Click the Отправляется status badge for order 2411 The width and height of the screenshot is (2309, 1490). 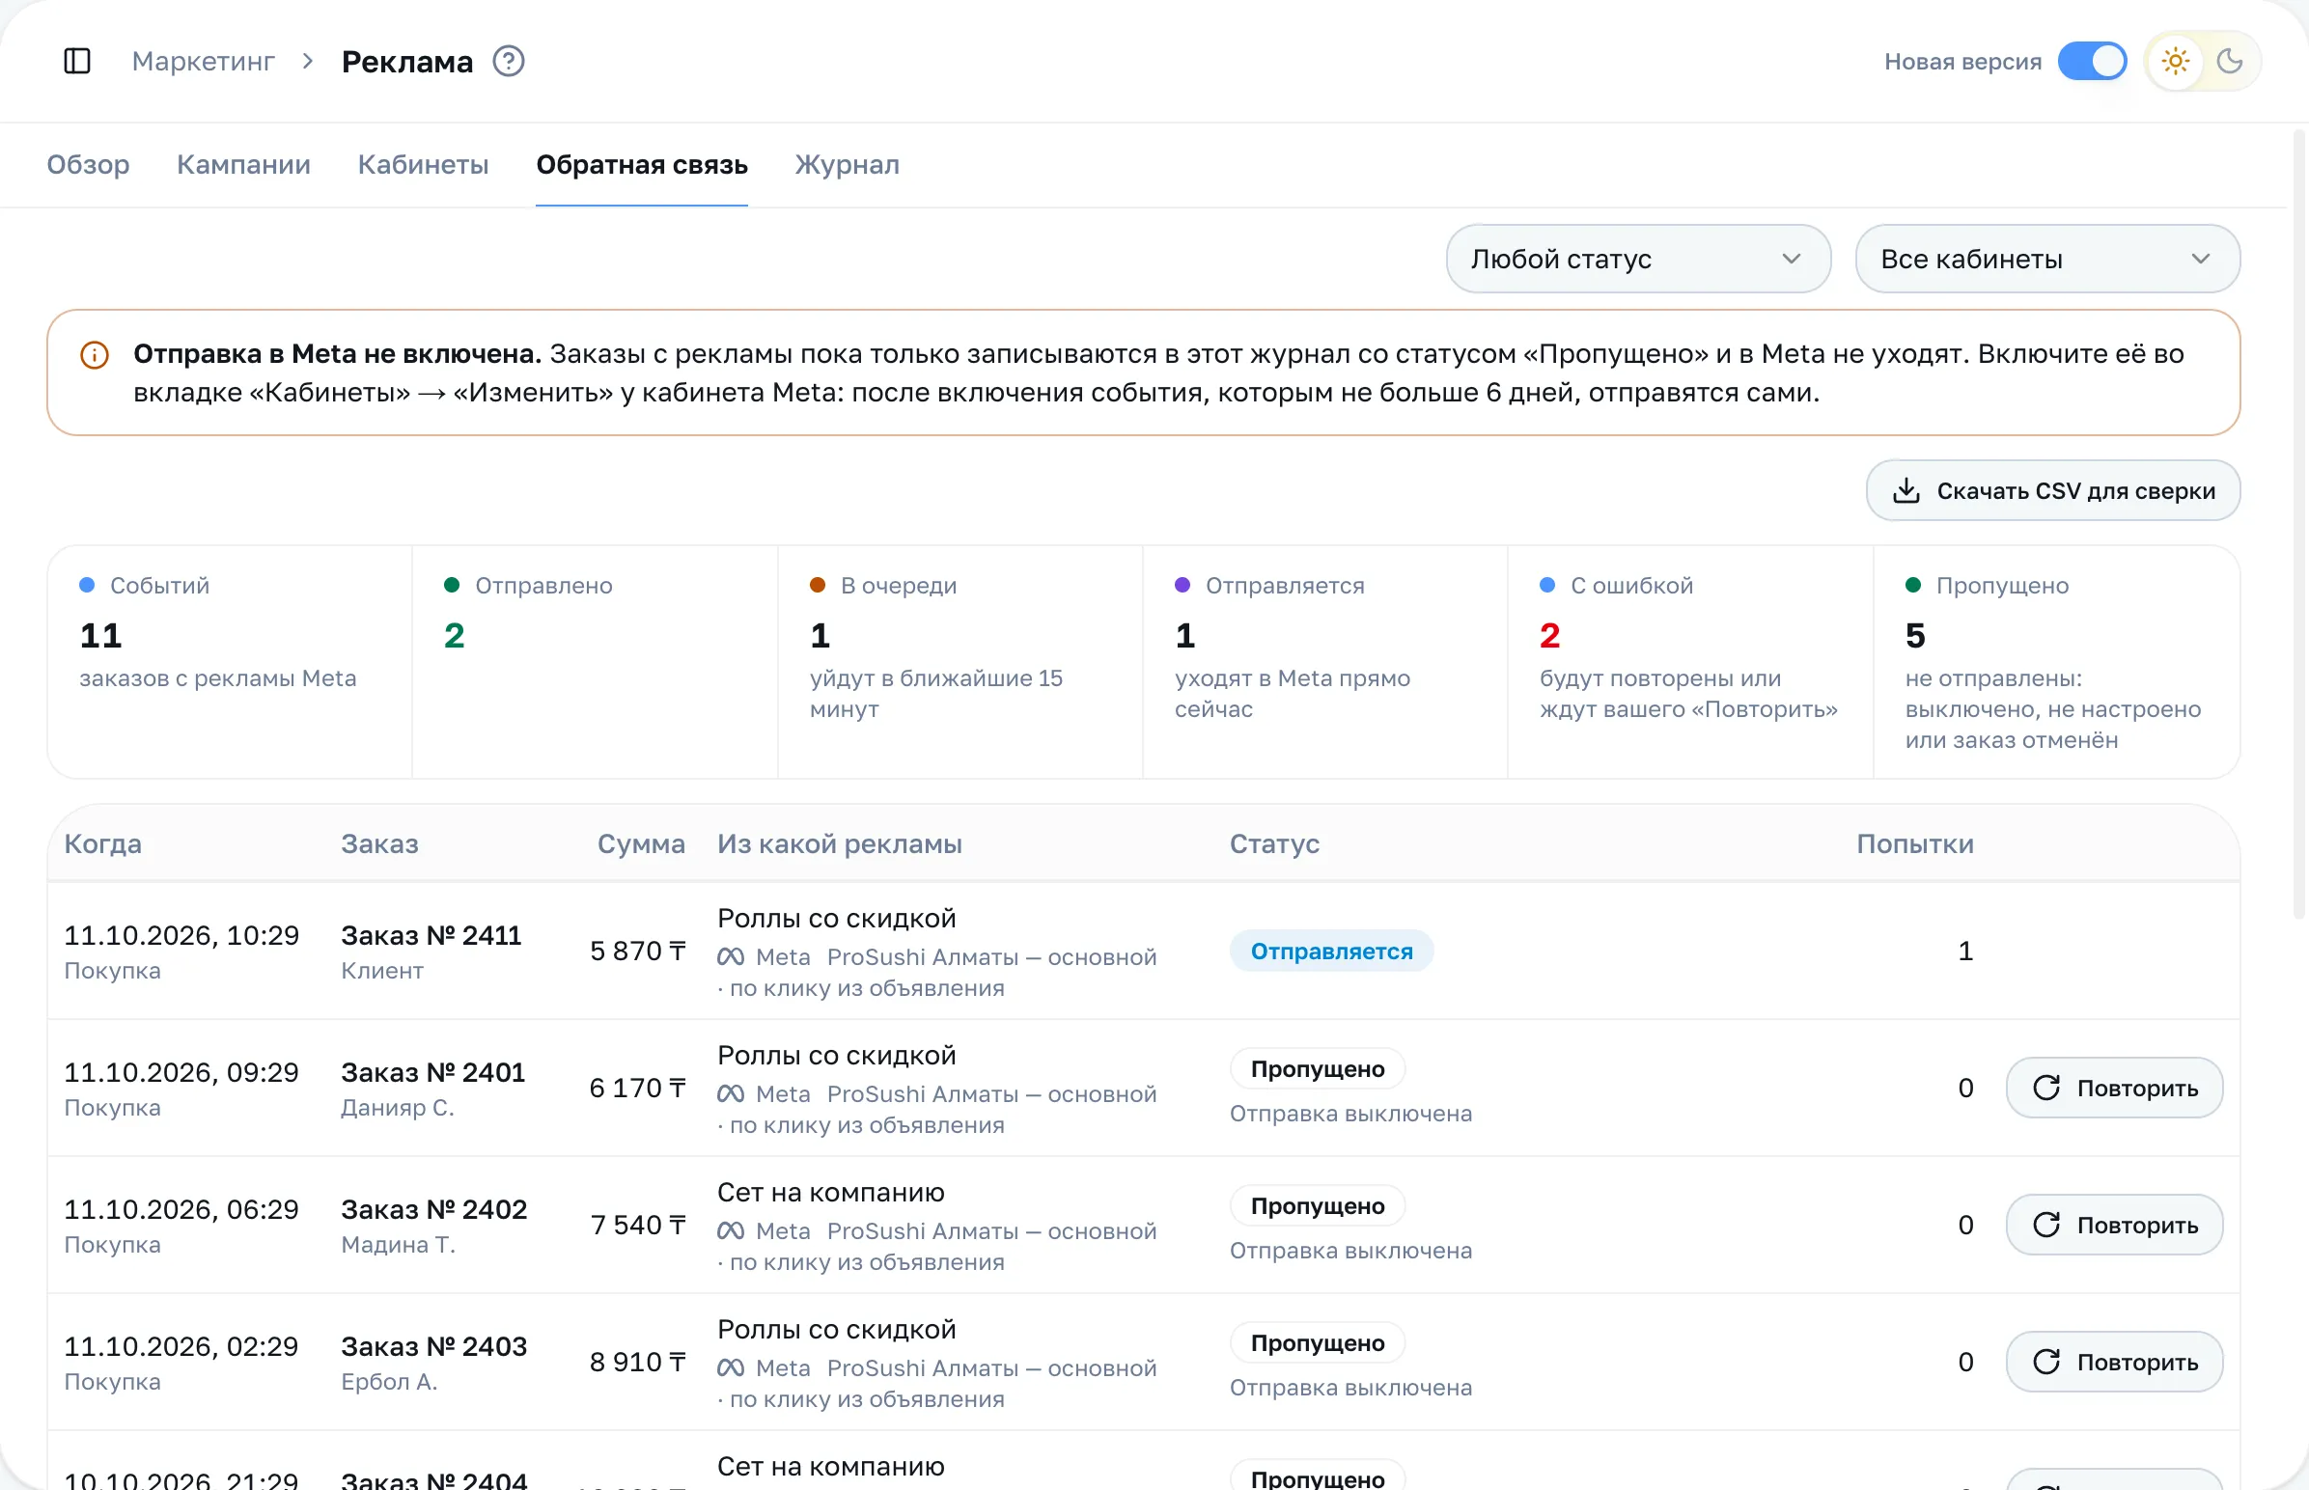(1331, 952)
